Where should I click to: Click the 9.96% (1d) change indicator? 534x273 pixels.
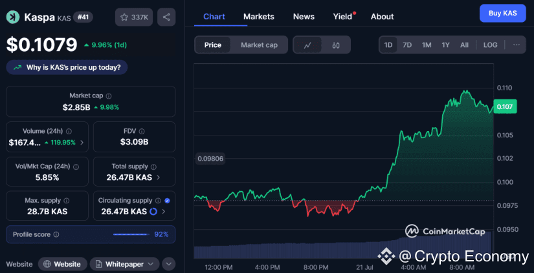[x=106, y=45]
